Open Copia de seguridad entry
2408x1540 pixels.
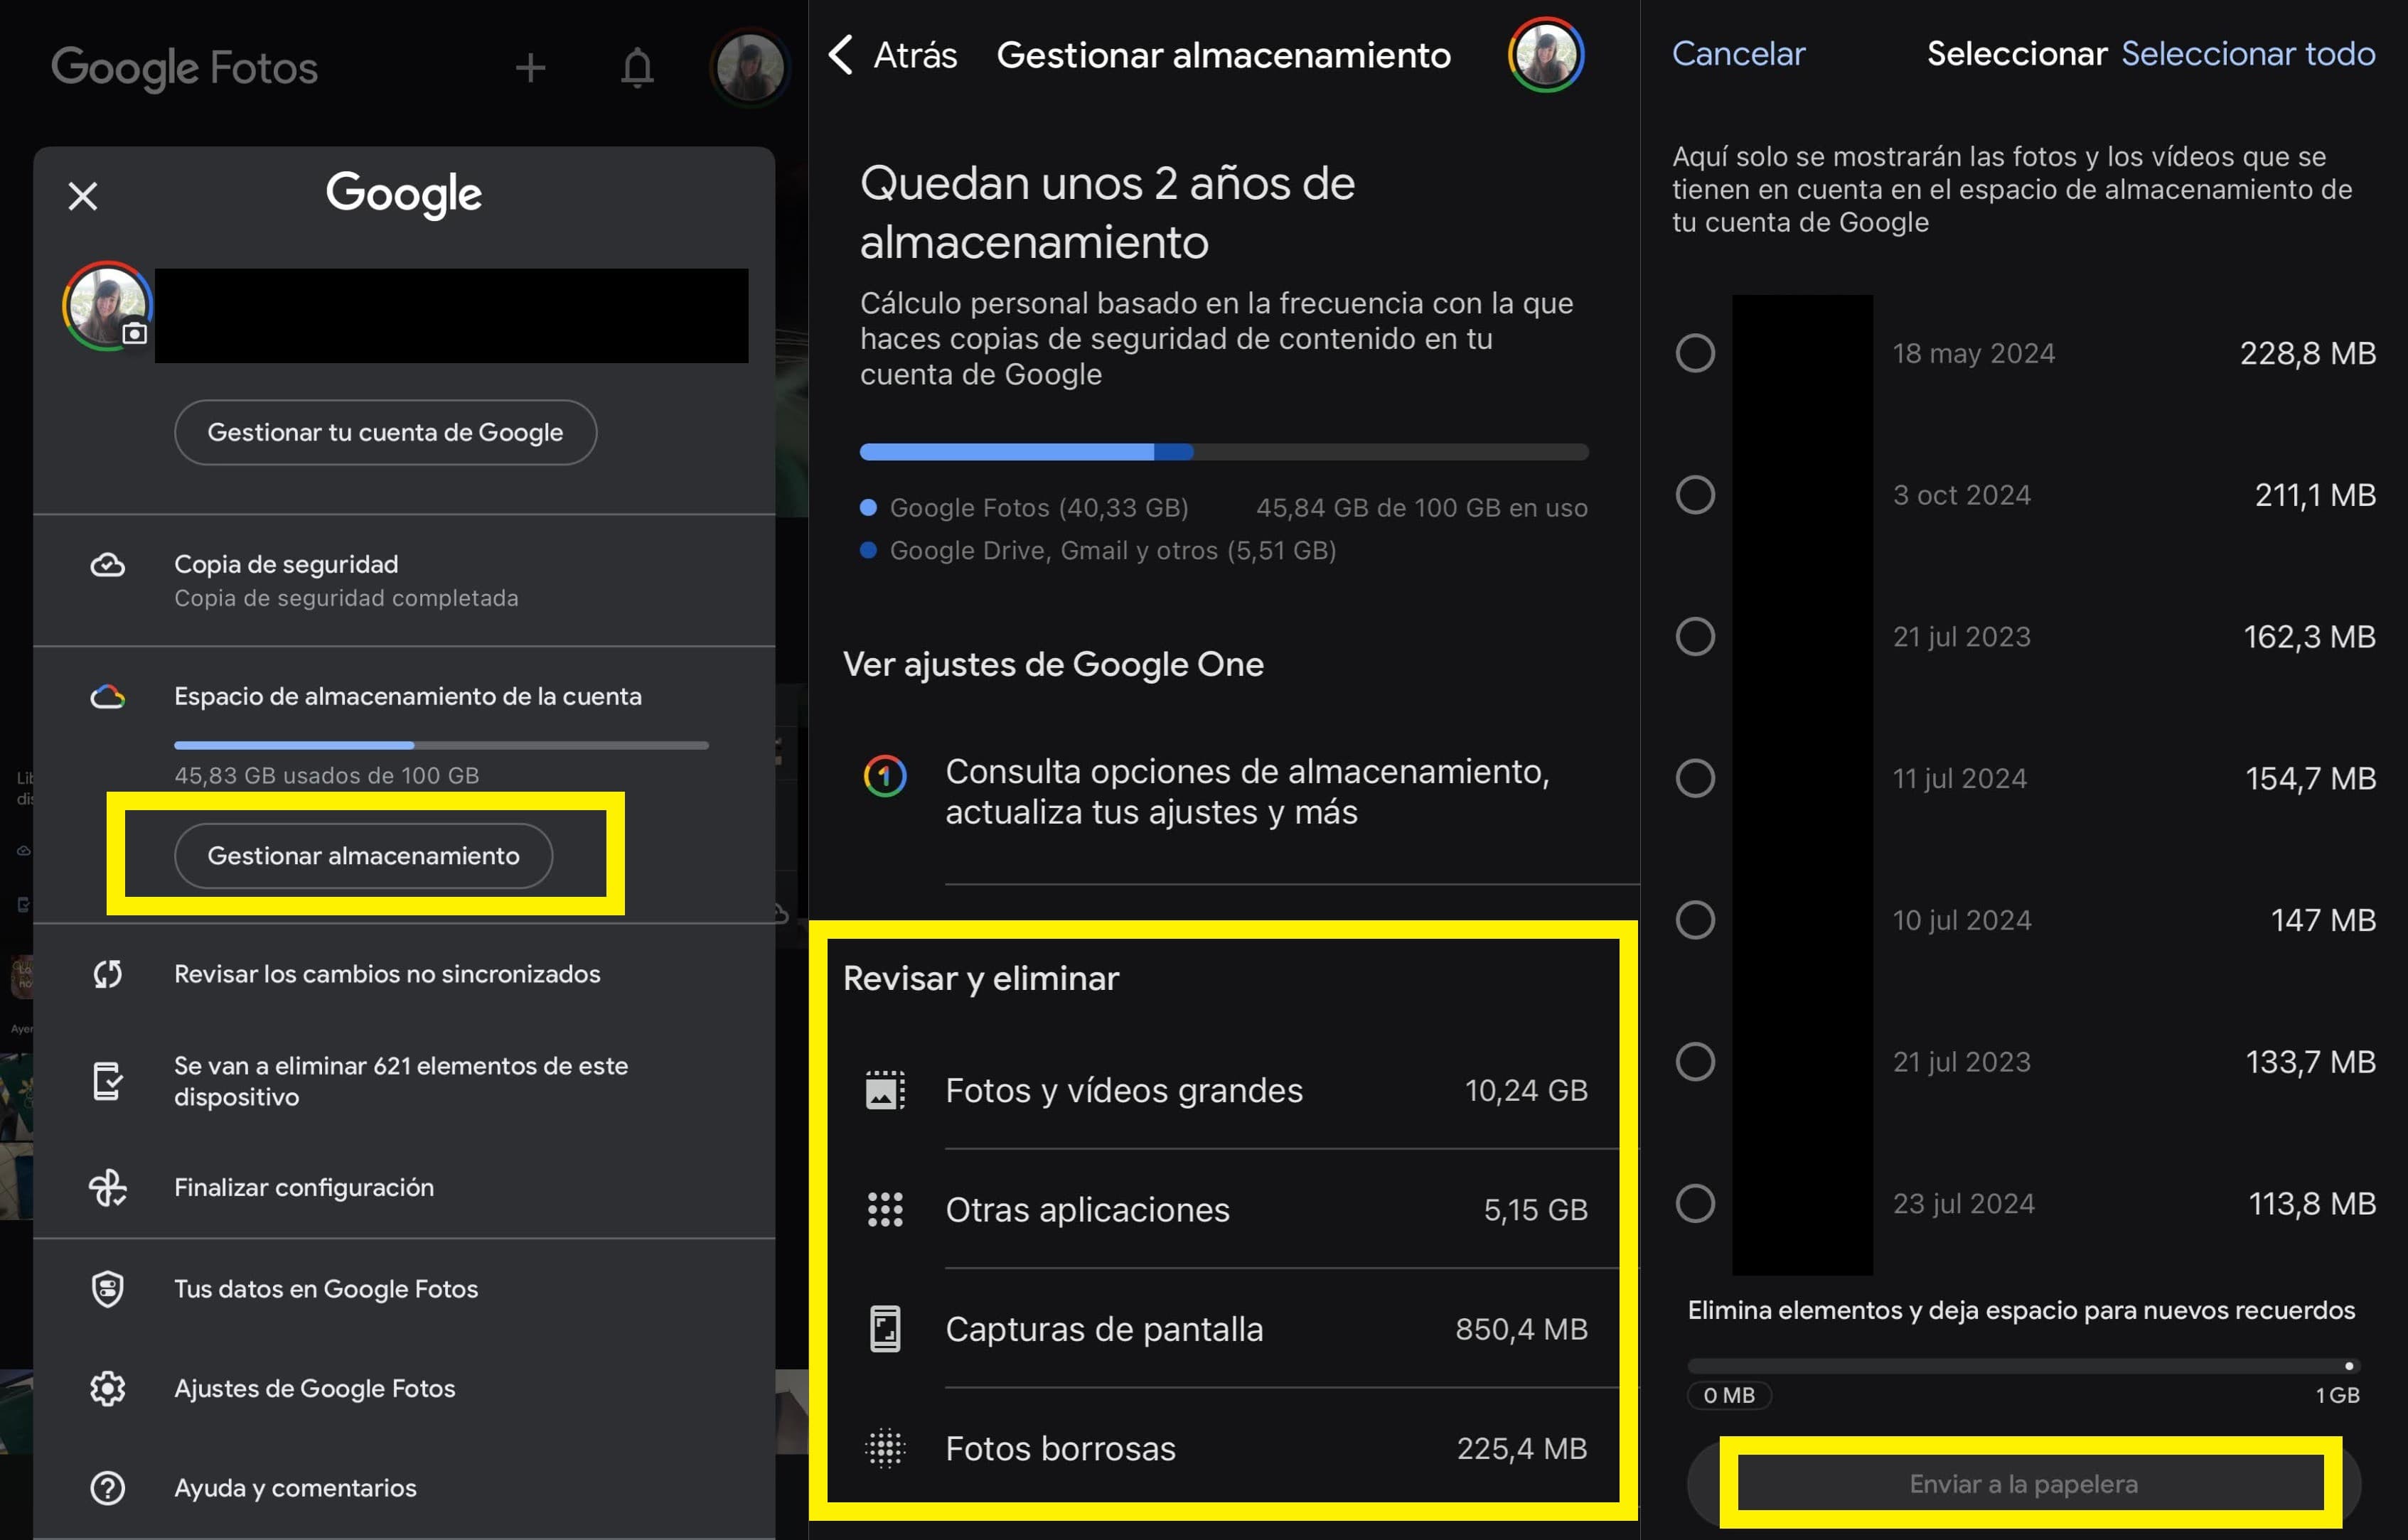click(x=404, y=581)
